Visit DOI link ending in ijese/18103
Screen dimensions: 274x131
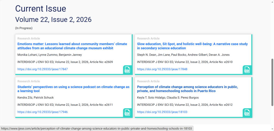(162, 112)
